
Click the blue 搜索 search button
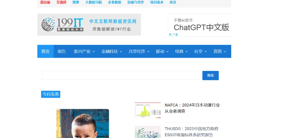(x=211, y=75)
